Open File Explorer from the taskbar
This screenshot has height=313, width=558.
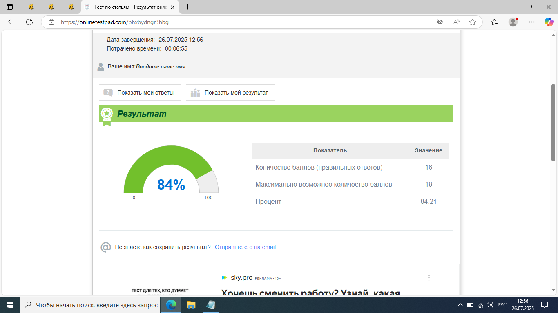coord(191,305)
